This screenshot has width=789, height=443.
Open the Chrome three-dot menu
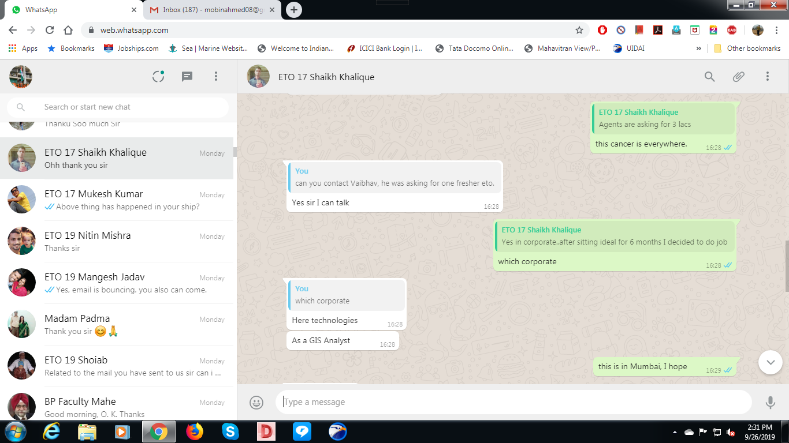[x=776, y=30]
